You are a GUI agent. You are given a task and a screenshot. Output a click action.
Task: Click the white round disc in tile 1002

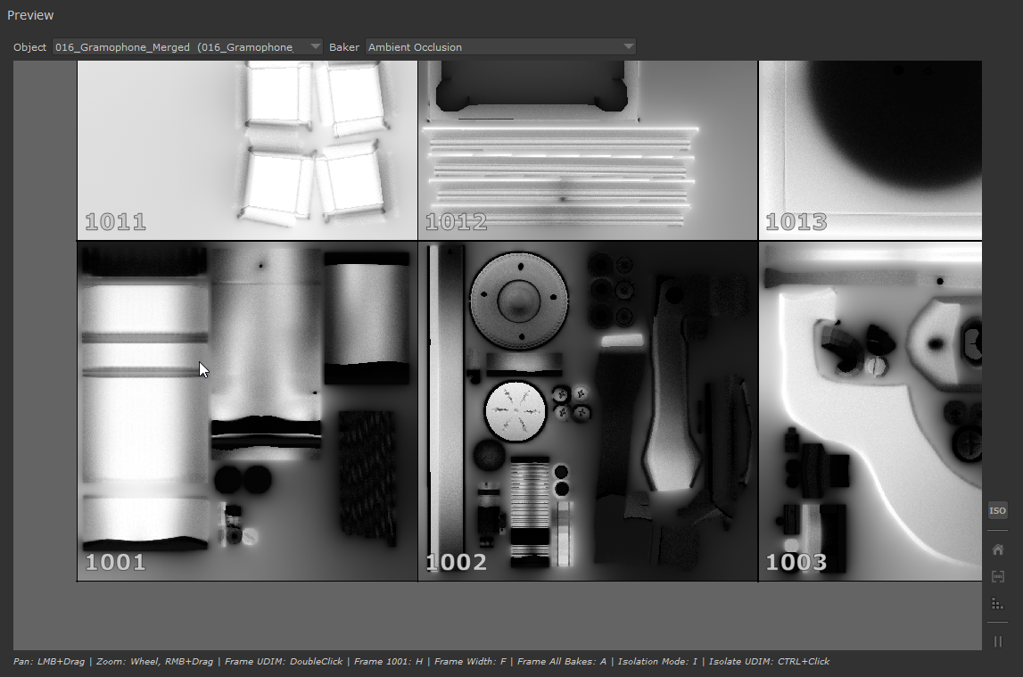pos(516,411)
